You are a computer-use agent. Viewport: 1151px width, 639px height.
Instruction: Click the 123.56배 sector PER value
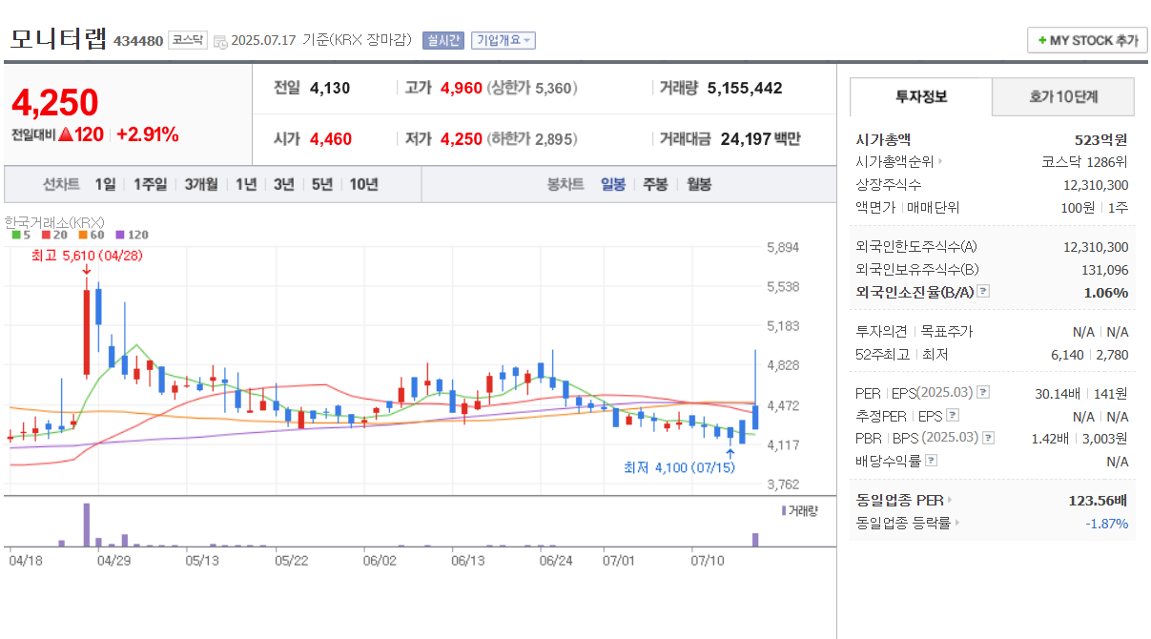pos(1099,500)
